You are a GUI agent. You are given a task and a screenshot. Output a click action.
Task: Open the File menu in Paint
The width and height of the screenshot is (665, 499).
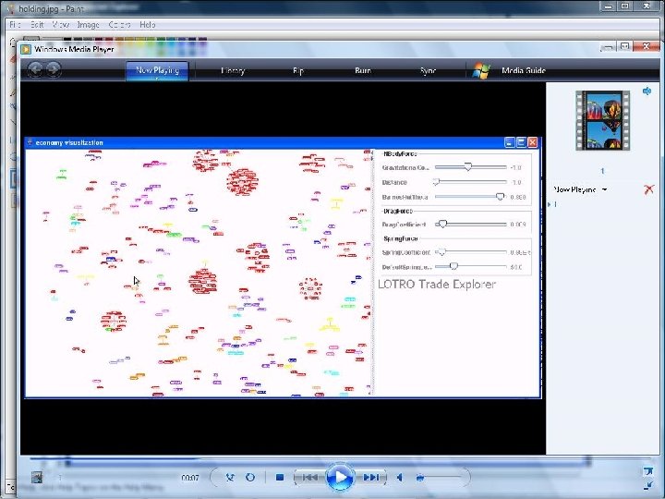[x=15, y=25]
